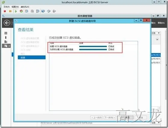Screen dimensions: 168x128
Task: Open the 虚拟机(V) menu
Action: pyautogui.click(x=25, y=7)
